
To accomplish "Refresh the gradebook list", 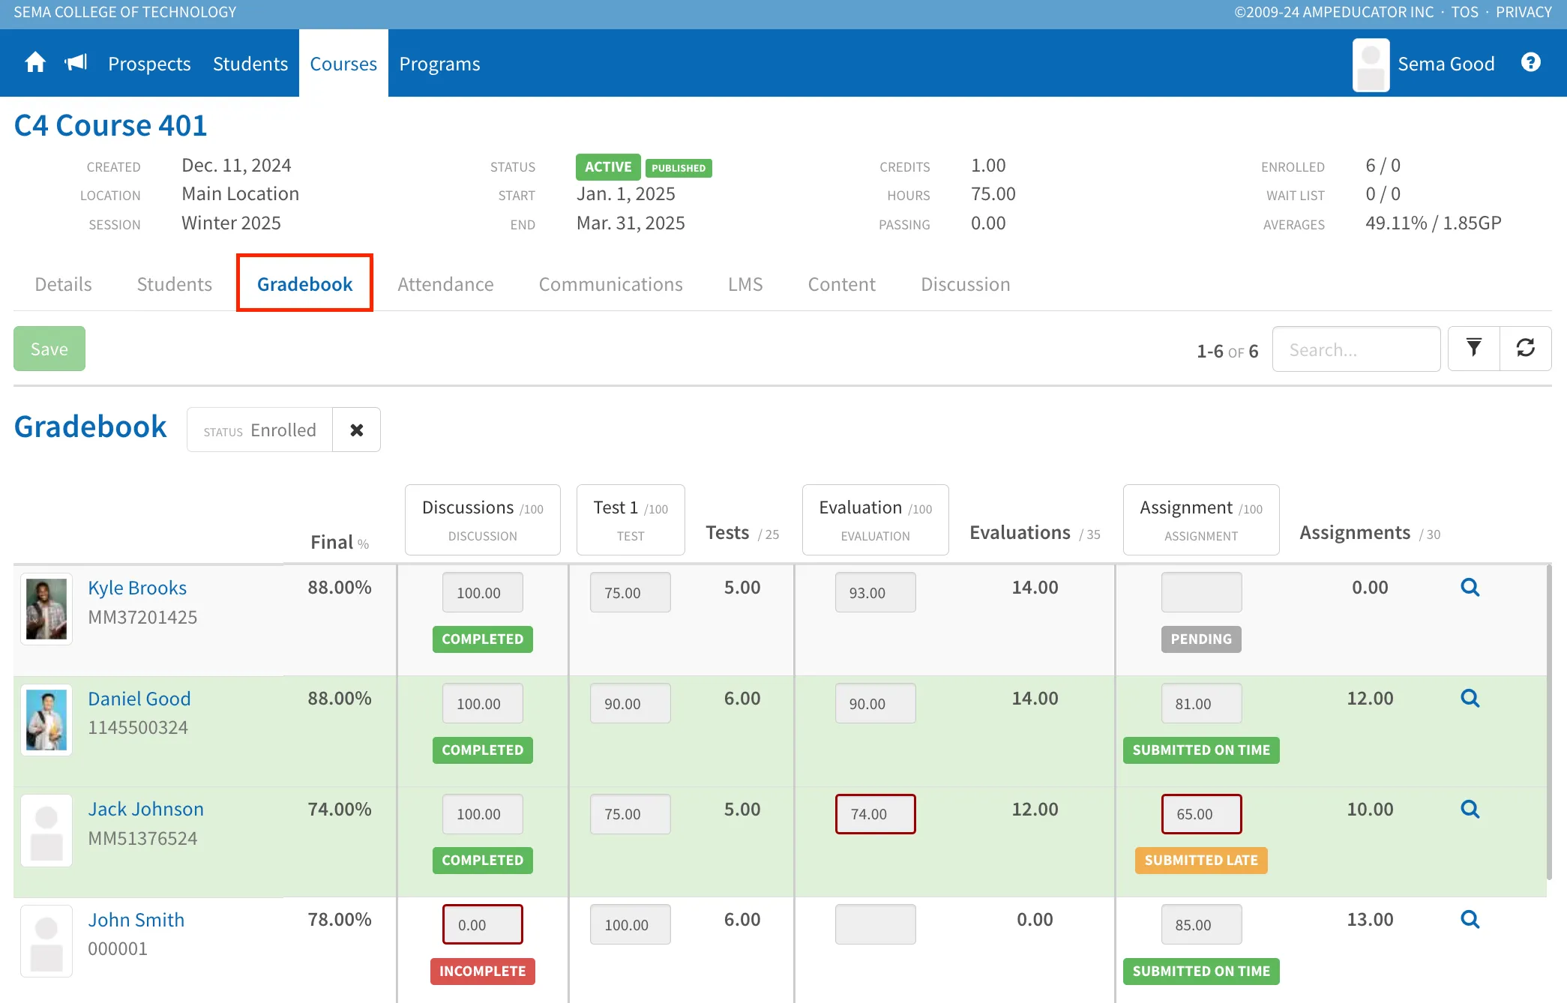I will tap(1526, 349).
